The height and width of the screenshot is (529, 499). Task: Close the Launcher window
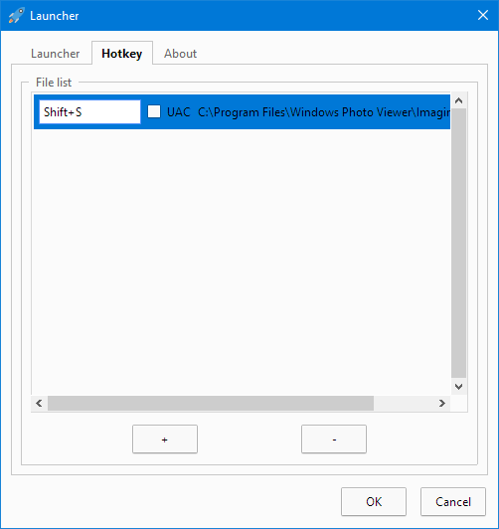coord(483,15)
